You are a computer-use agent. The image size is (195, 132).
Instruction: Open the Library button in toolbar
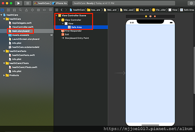[x=191, y=3]
